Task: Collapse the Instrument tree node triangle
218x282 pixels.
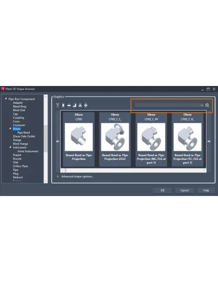Action: (10, 147)
